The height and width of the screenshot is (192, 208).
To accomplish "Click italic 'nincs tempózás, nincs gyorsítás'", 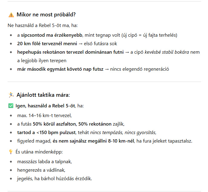I will [123, 133].
